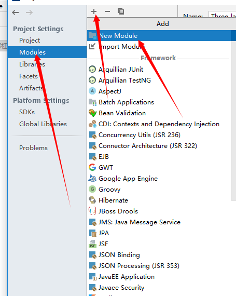Screen dimensions: 236x296
Task: Click the Bean Validation text label
Action: (x=122, y=113)
